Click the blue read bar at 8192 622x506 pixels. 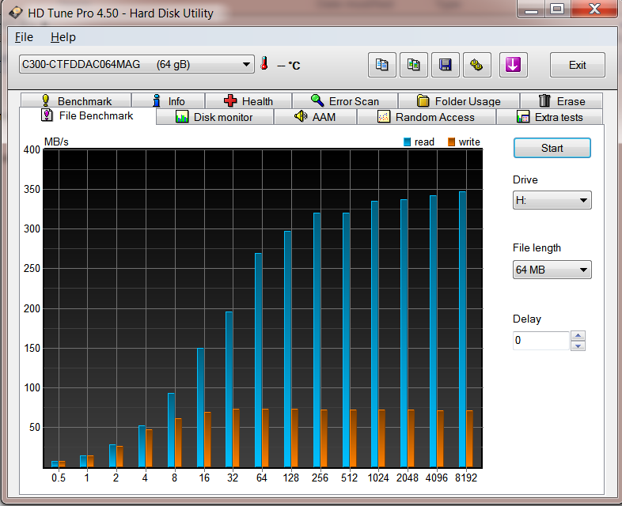click(462, 329)
